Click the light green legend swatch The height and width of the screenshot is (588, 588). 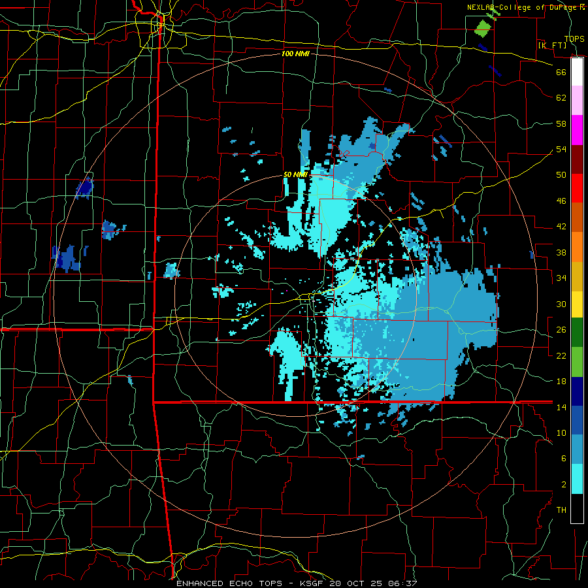[x=577, y=361]
